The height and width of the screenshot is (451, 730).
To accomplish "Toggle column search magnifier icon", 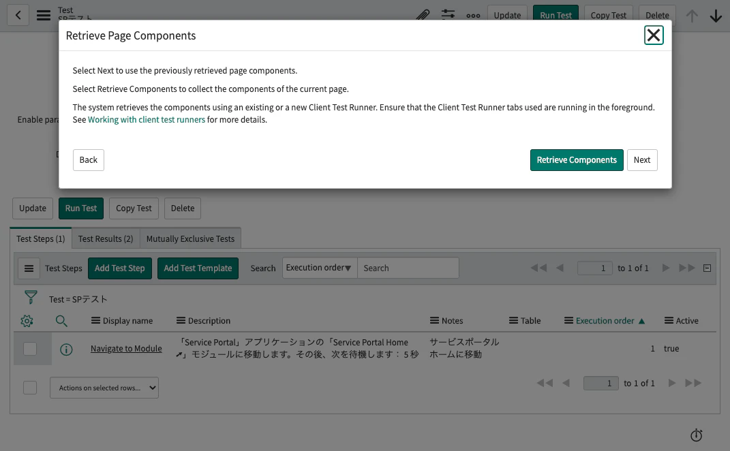I will coord(61,321).
